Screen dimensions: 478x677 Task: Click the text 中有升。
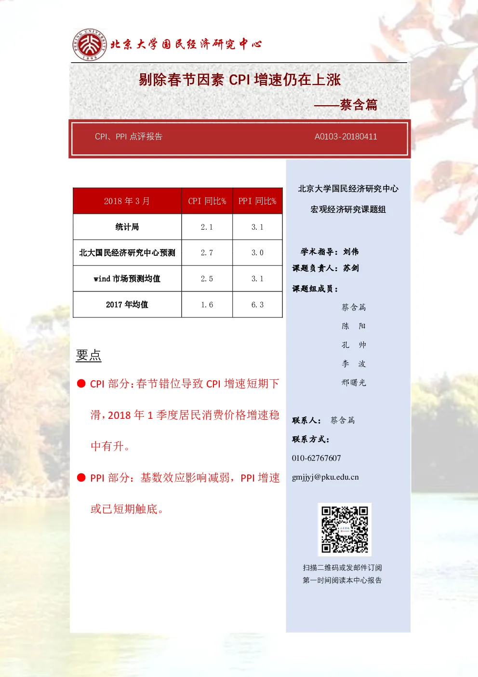tap(110, 446)
